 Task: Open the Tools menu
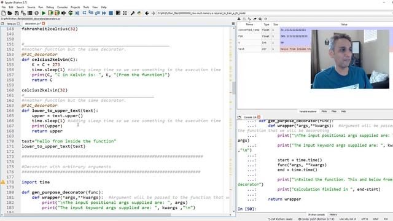tap(86, 7)
